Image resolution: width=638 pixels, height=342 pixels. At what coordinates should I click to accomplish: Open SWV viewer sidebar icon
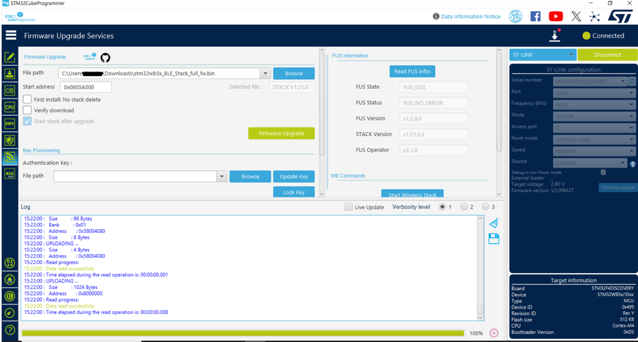pos(10,124)
